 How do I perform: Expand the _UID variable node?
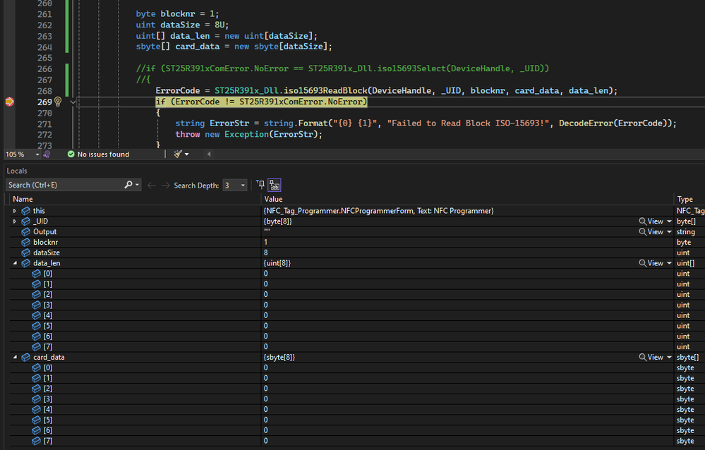point(15,221)
